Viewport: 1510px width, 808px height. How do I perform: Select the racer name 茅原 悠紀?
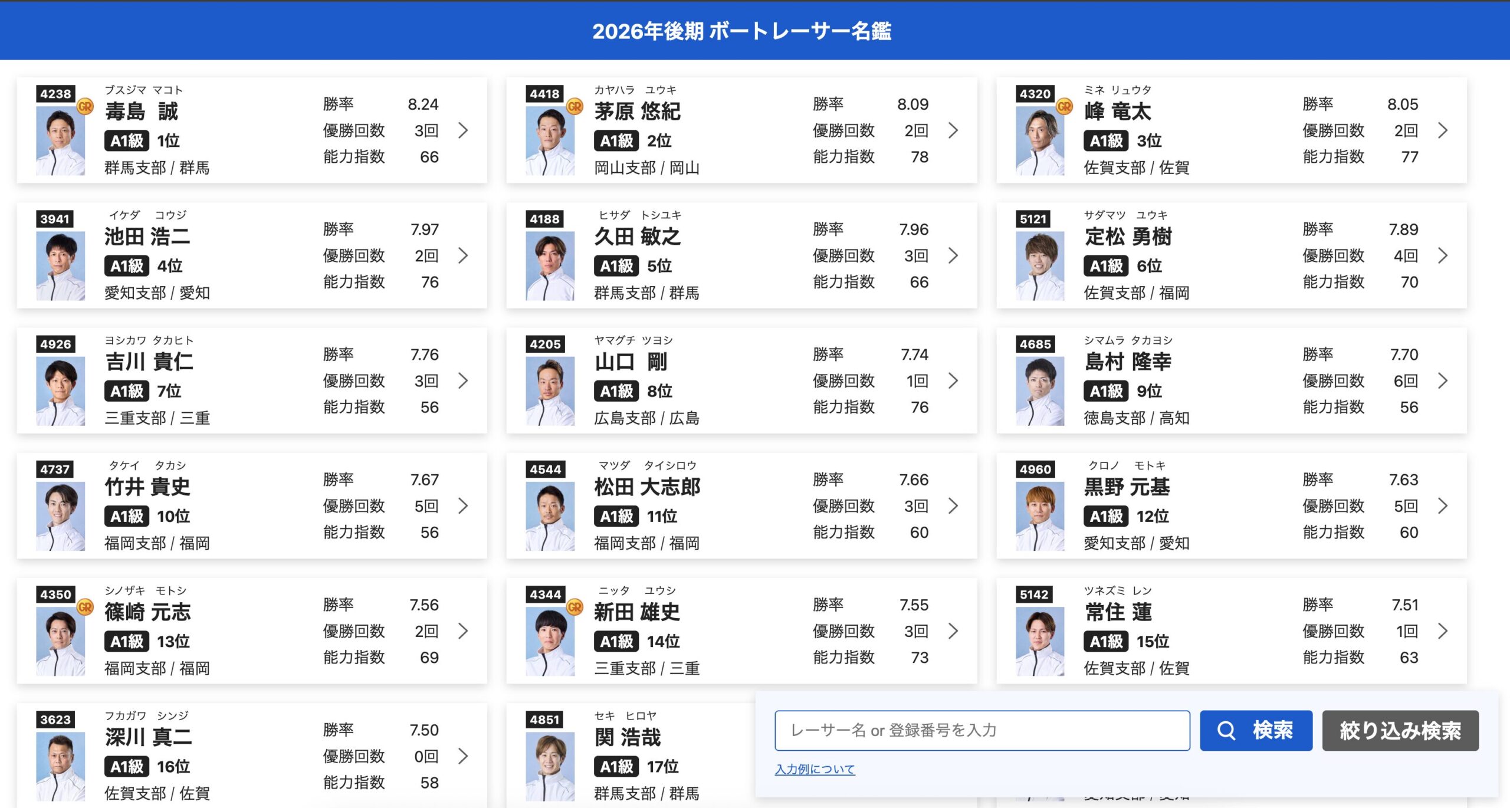click(x=638, y=111)
